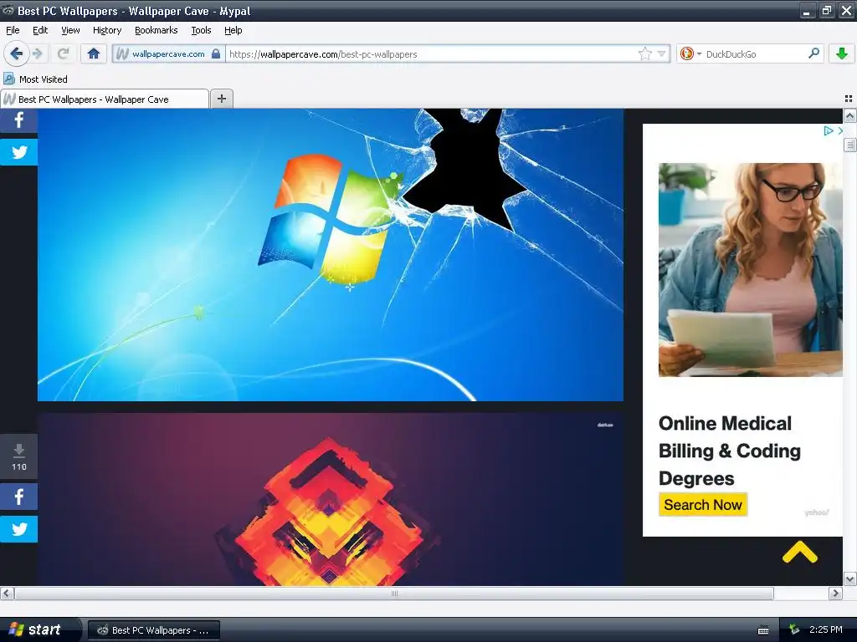The height and width of the screenshot is (642, 857).
Task: Open the Help menu
Action: (233, 30)
